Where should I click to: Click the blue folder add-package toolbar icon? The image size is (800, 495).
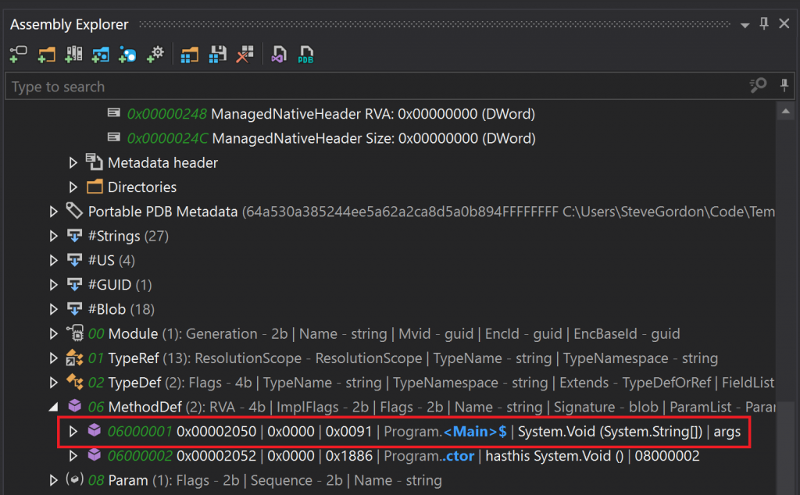tap(101, 54)
